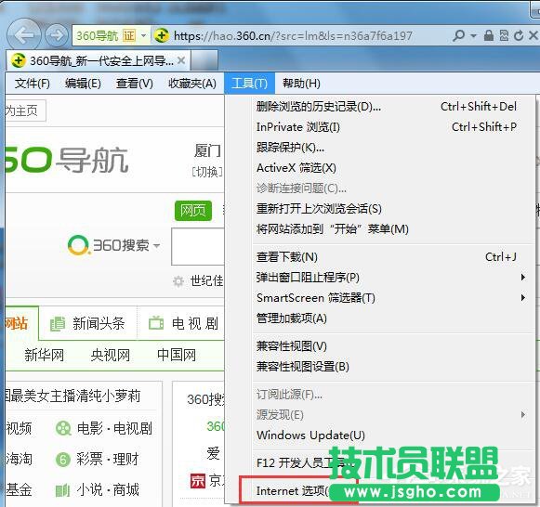Click the search magnifier icon in address bar
The height and width of the screenshot is (507, 540).
[458, 35]
